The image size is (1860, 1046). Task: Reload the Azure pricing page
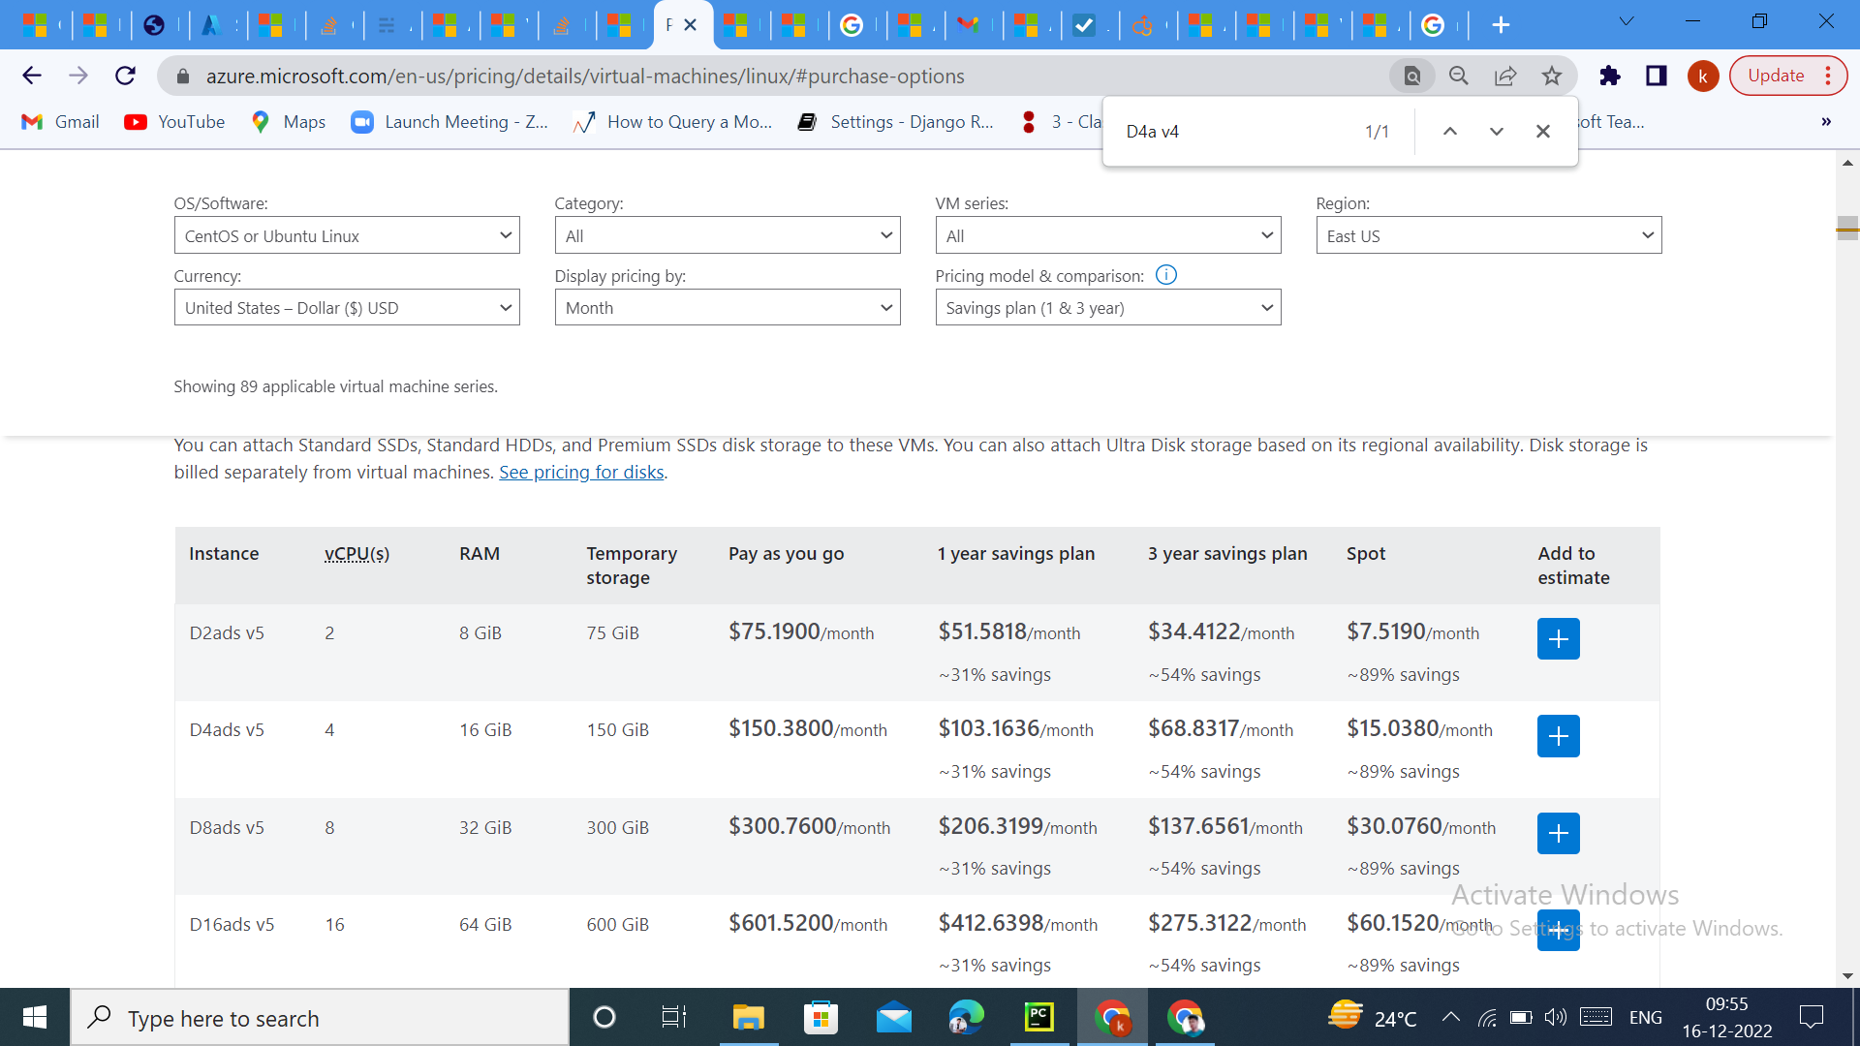click(x=125, y=76)
